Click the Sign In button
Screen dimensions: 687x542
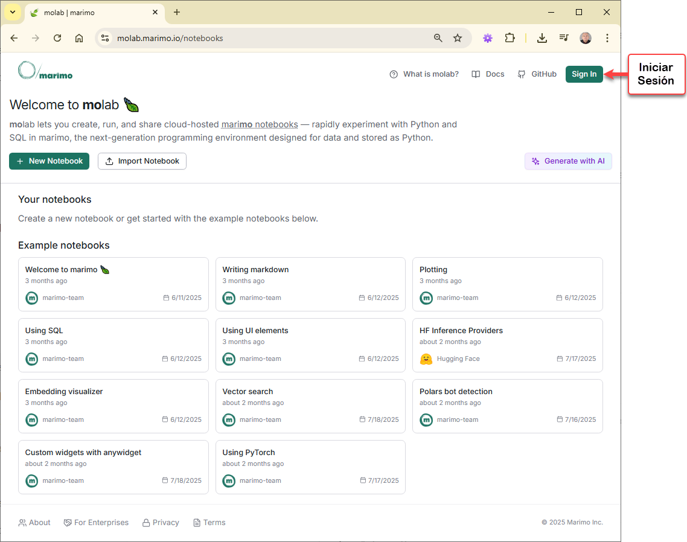[x=584, y=74]
